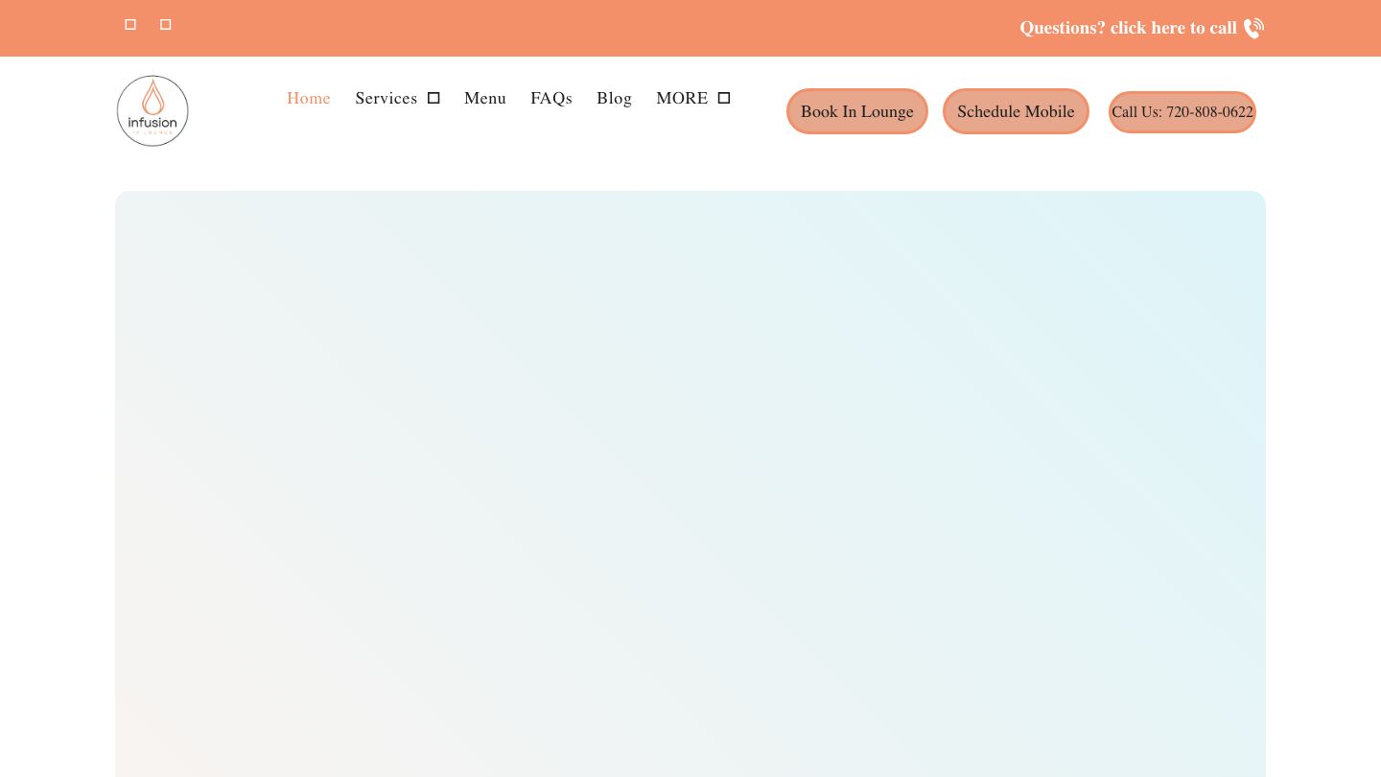Click the "infusion" wordmark in the logo
This screenshot has width=1381, height=777.
tap(152, 123)
